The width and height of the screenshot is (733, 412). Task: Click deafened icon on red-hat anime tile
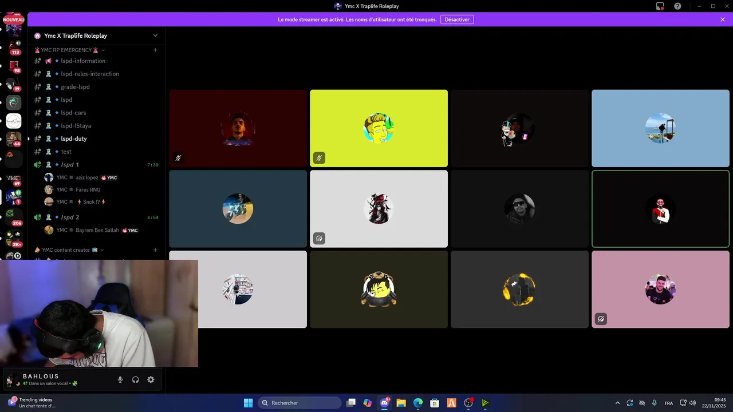pyautogui.click(x=319, y=239)
